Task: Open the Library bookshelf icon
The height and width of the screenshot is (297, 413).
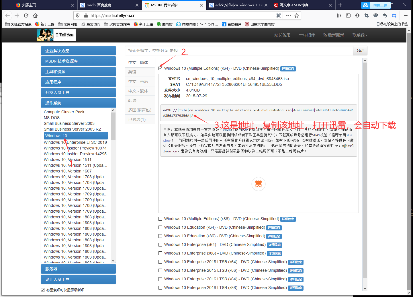Action: (x=339, y=15)
